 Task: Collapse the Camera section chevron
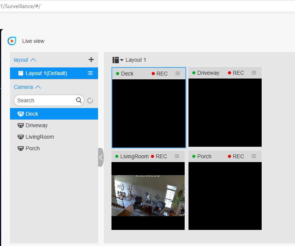coord(38,87)
